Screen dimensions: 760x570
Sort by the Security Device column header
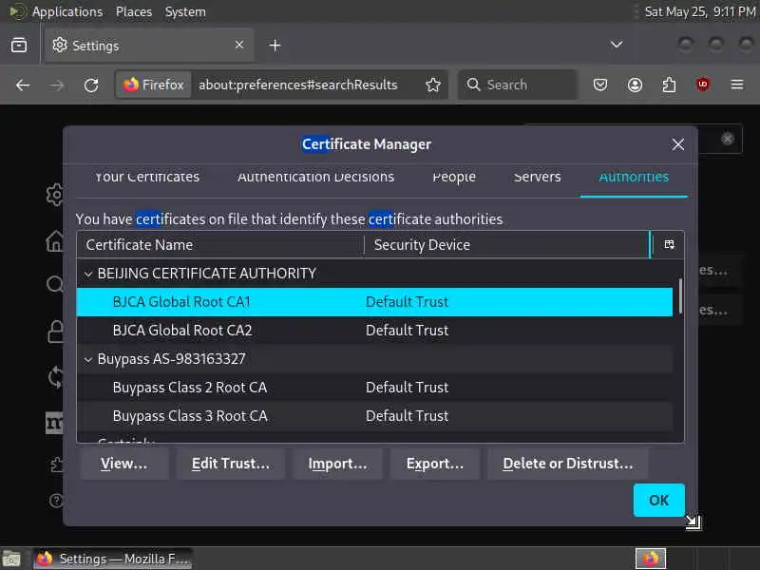point(506,245)
